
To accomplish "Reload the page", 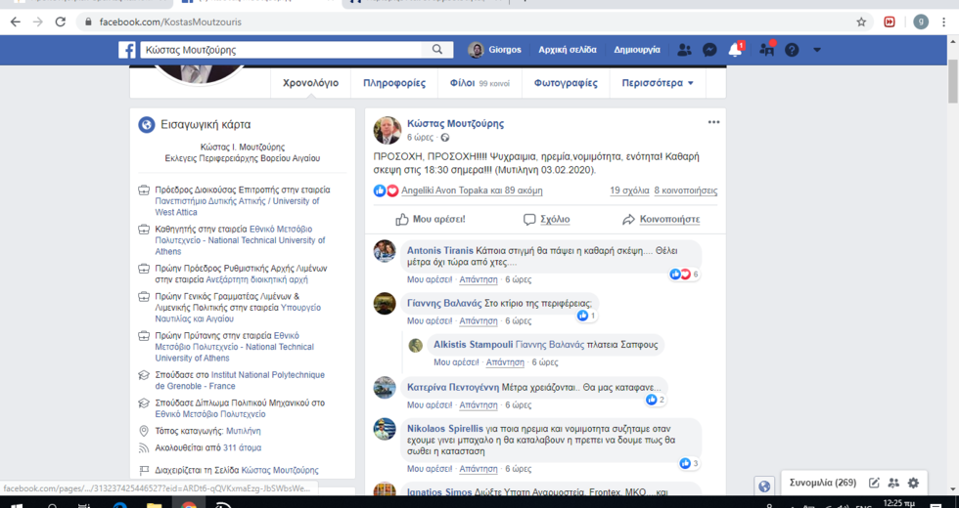I will (x=60, y=21).
